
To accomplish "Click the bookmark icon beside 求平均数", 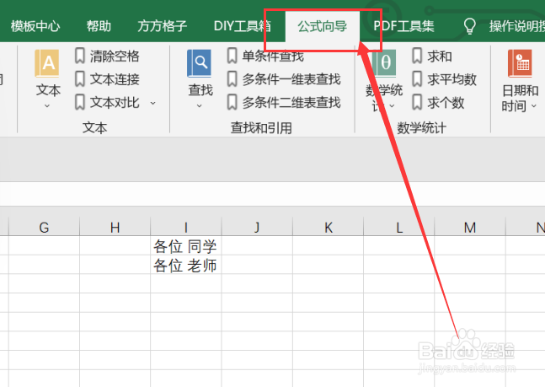I will (x=417, y=79).
